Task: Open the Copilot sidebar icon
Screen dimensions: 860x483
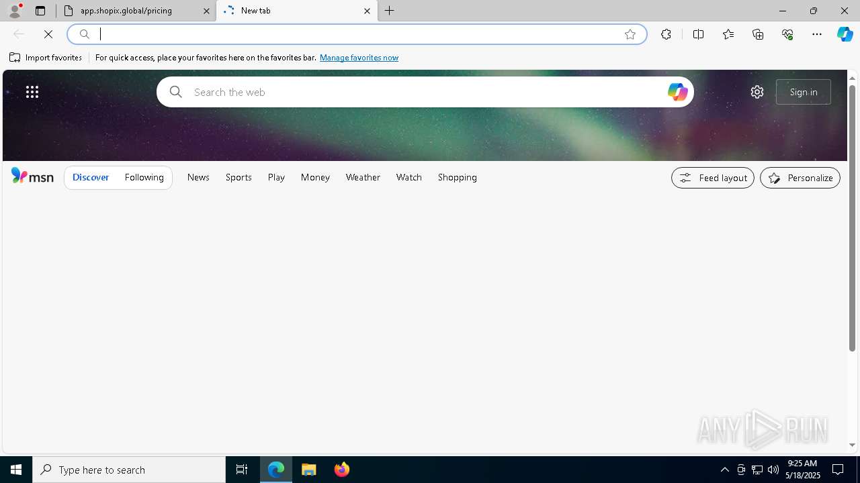Action: pos(845,34)
